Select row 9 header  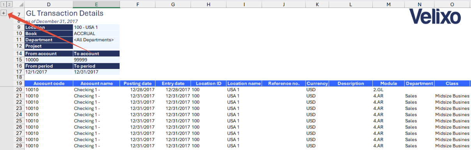click(x=18, y=27)
